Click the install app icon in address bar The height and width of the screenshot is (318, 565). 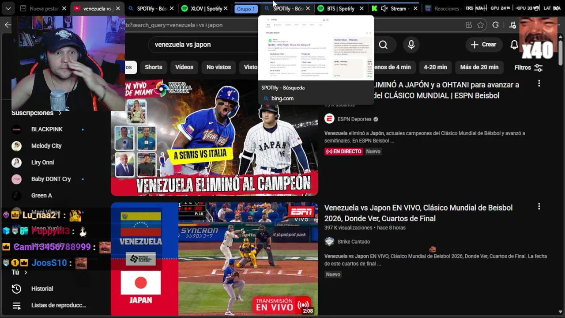[x=469, y=25]
